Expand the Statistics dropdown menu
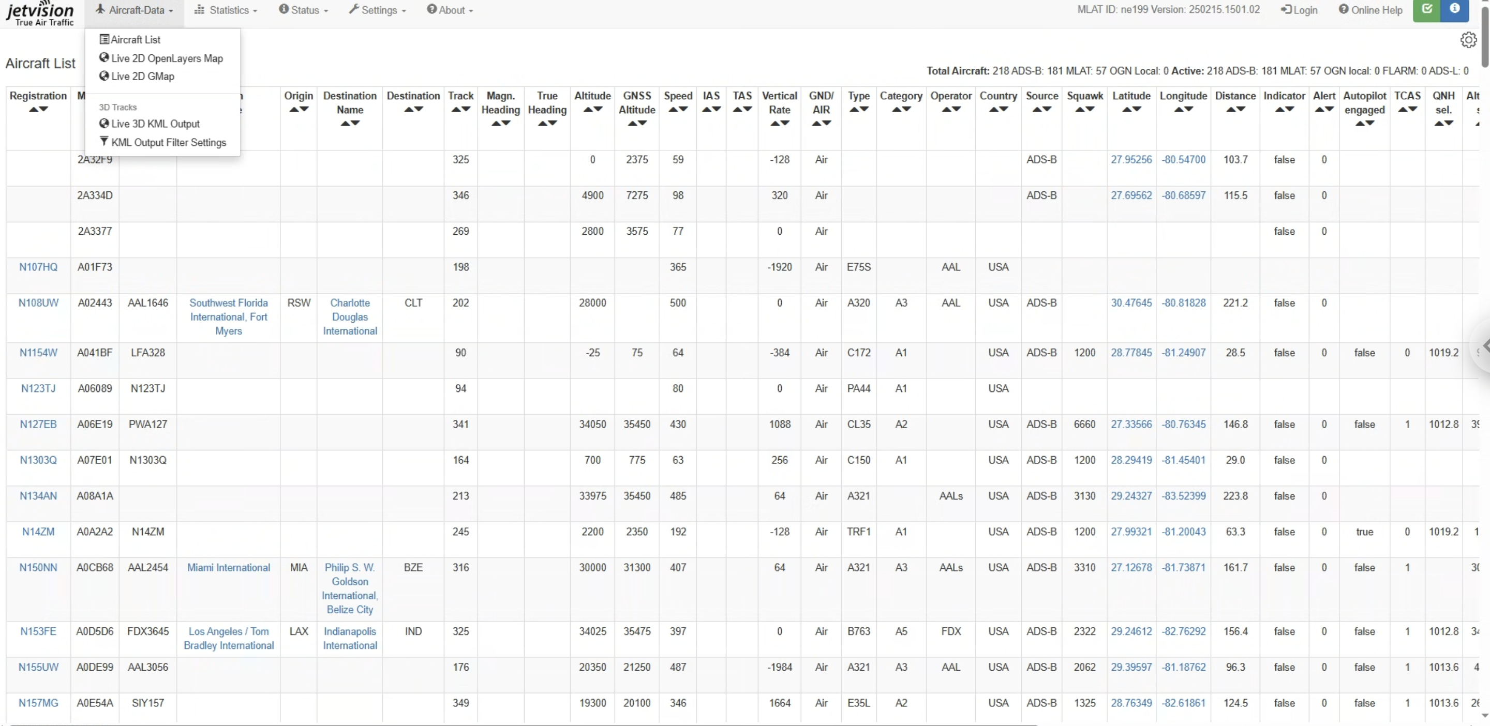1490x726 pixels. coord(226,10)
